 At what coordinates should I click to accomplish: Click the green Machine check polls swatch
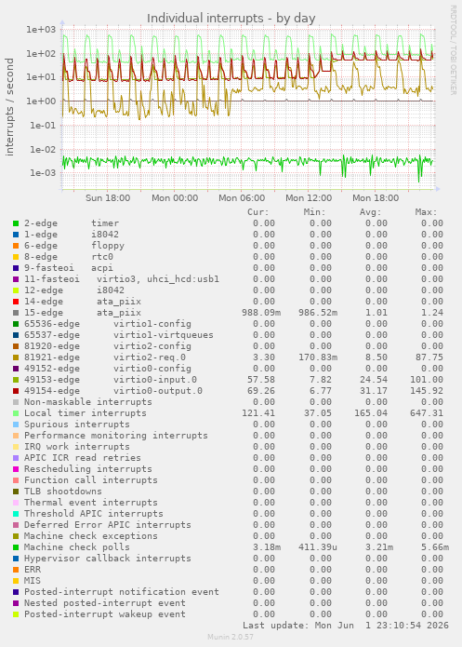click(16, 547)
